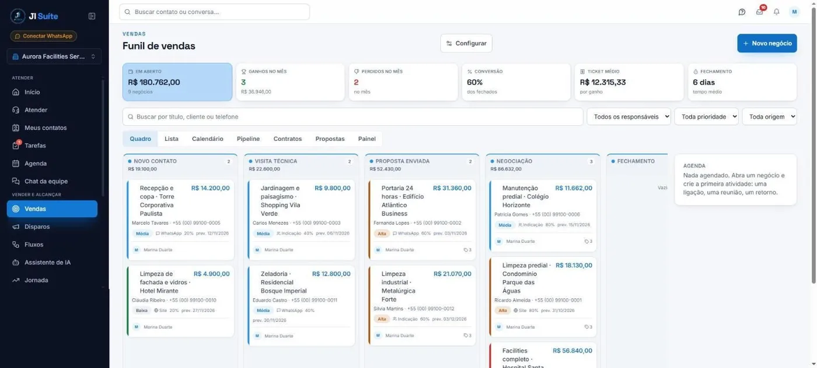Image resolution: width=817 pixels, height=368 pixels.
Task: Click the Proposta Enviada column header
Action: tap(423, 165)
